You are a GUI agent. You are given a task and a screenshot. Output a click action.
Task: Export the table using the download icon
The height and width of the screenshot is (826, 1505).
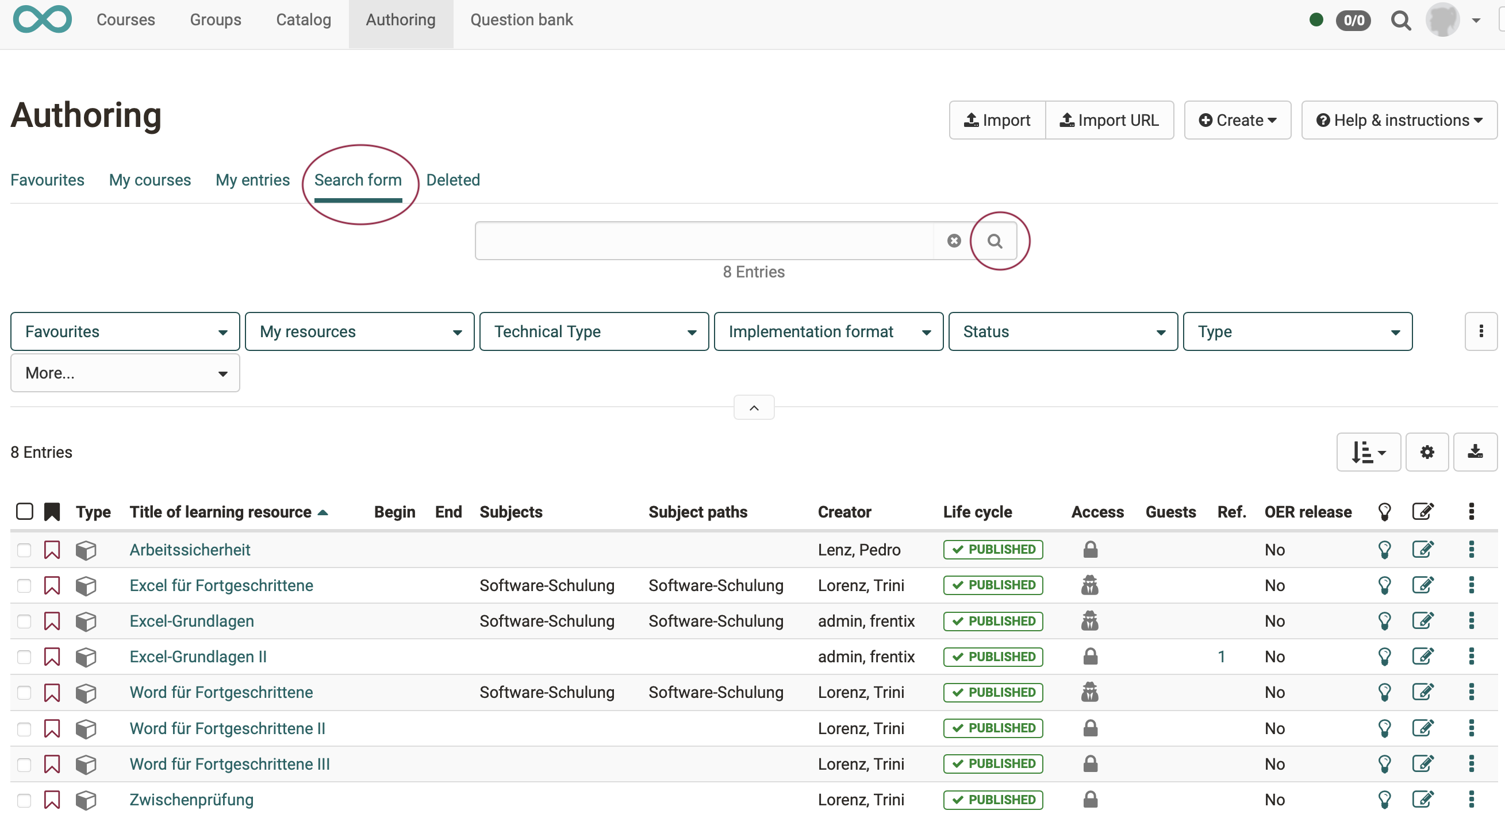(1475, 452)
